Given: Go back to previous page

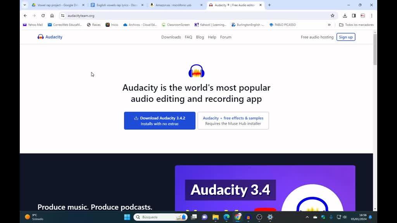Looking at the screenshot, I should tap(25, 15).
